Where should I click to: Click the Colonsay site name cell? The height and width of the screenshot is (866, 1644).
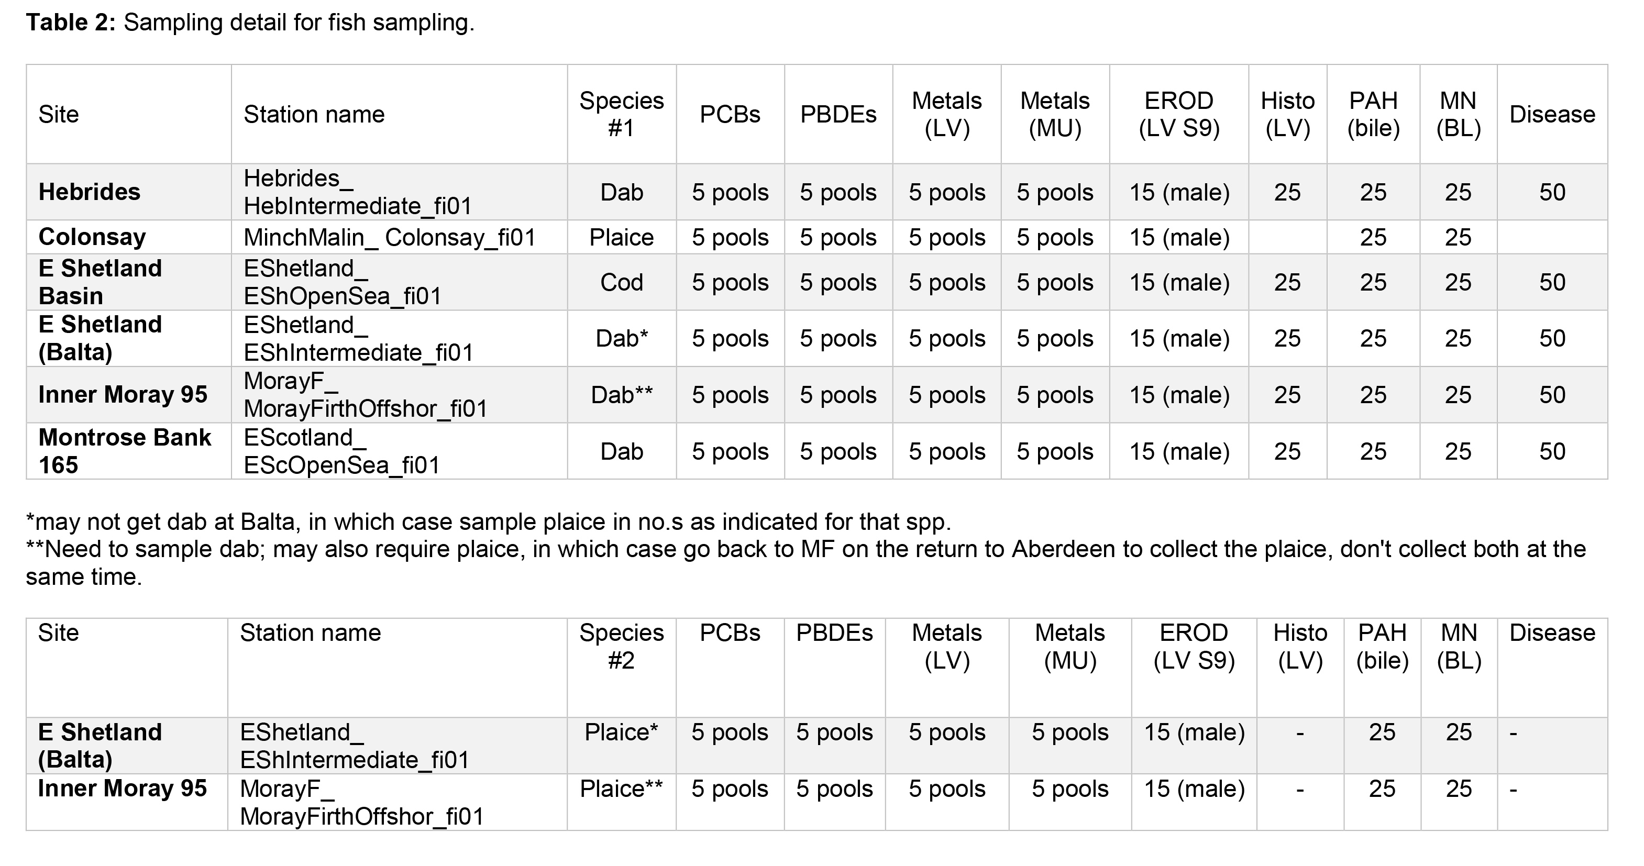coord(92,237)
